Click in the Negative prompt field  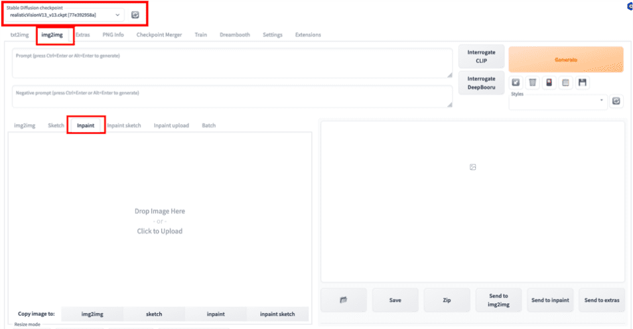tap(231, 96)
